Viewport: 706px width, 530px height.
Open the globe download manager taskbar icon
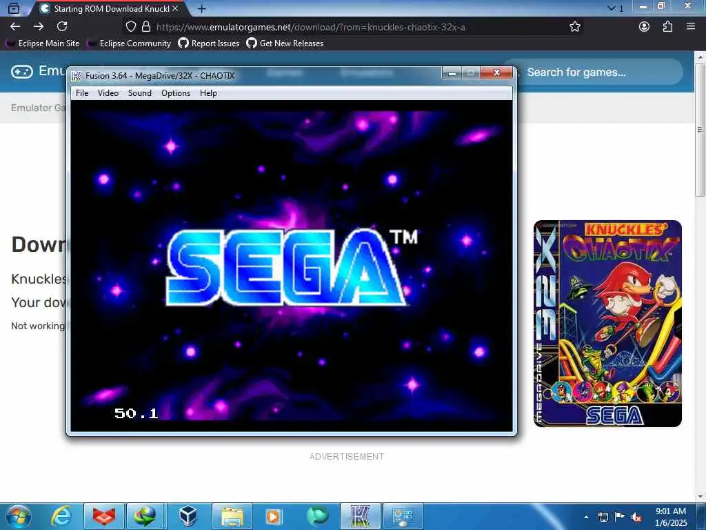click(x=145, y=516)
